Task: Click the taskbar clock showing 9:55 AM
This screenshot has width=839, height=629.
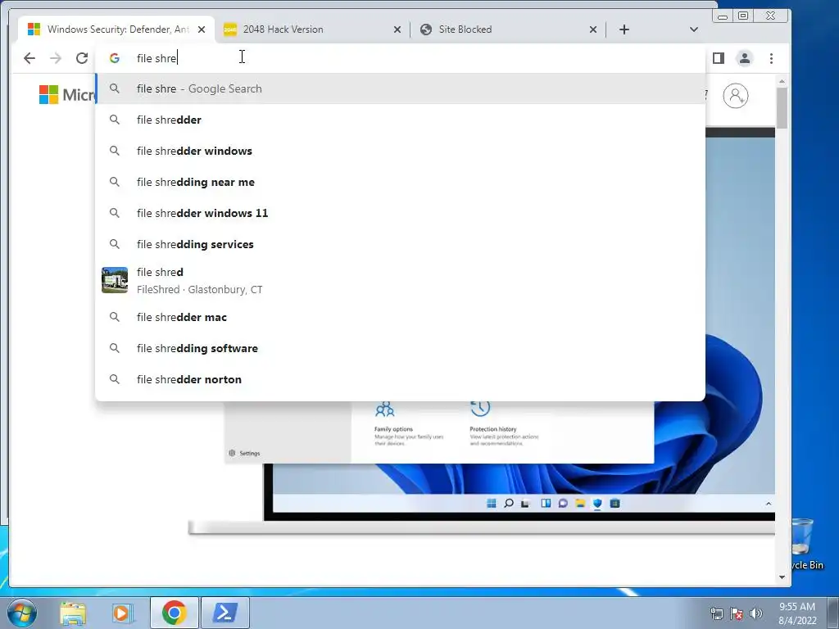Action: click(x=797, y=613)
